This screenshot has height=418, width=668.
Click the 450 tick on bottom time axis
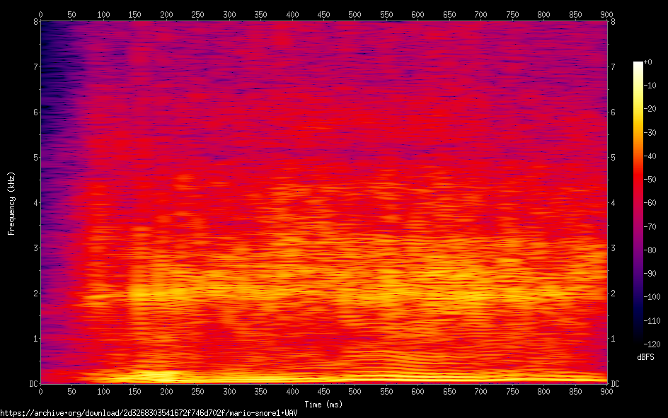[x=323, y=391]
